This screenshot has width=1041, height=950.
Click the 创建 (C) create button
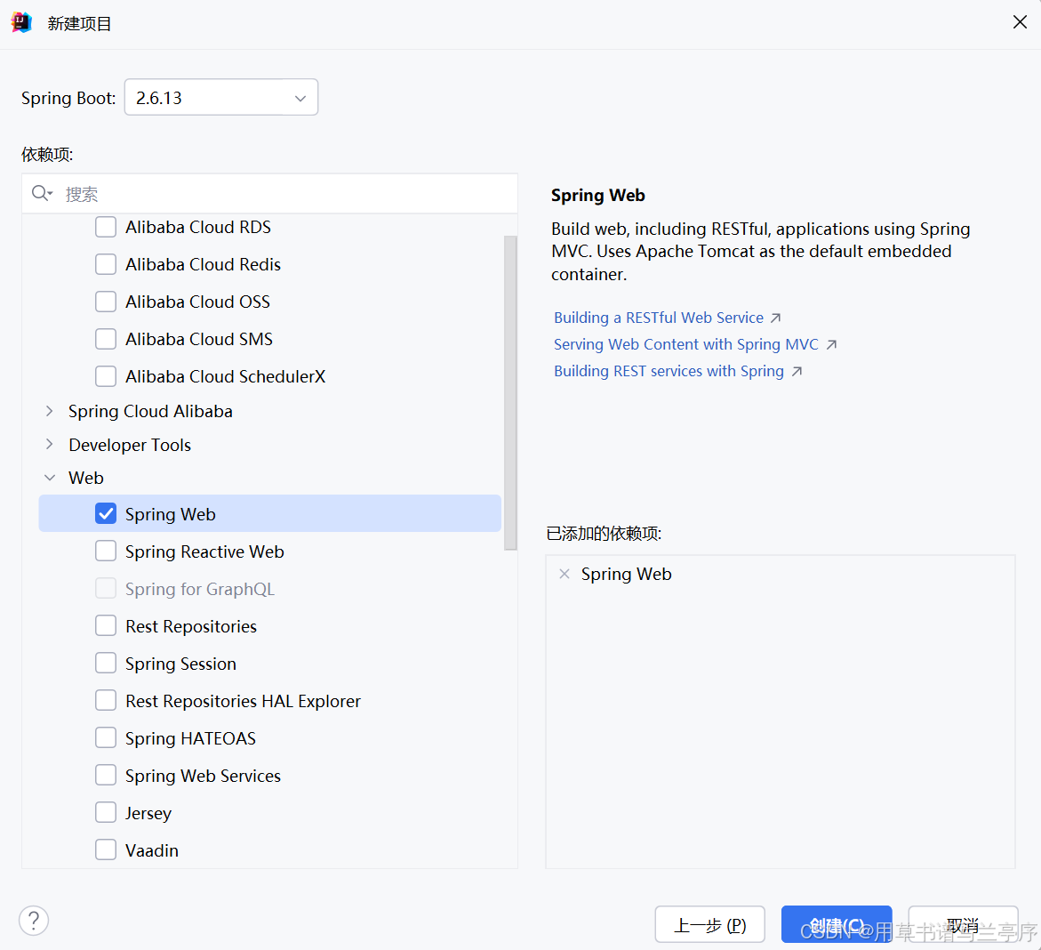(837, 925)
